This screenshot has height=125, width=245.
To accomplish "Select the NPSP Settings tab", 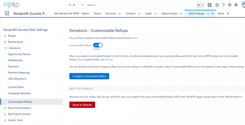I will (x=196, y=13).
